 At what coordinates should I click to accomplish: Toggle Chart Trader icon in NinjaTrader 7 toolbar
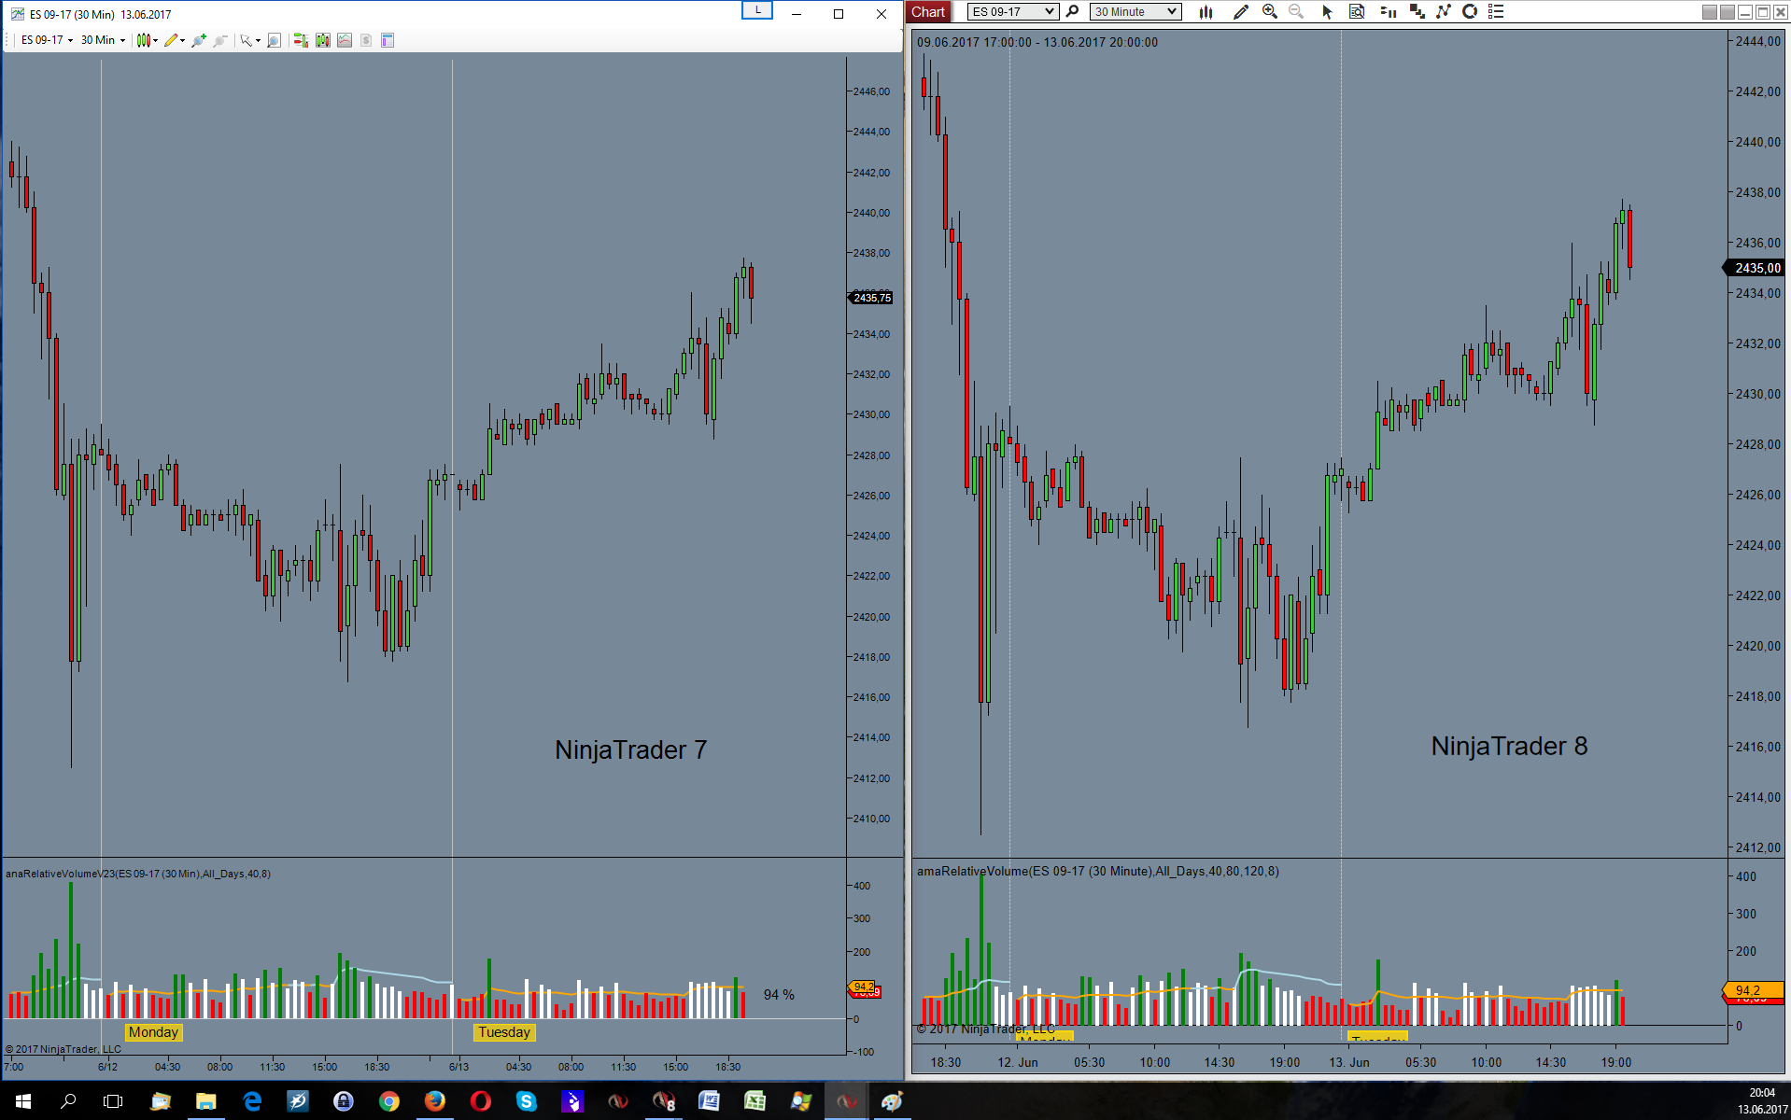(301, 40)
